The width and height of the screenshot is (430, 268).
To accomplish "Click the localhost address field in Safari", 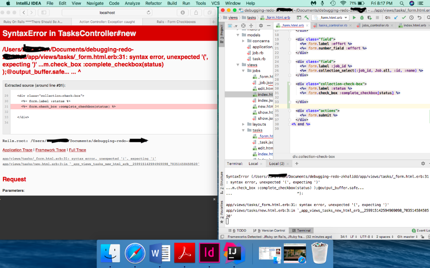I will click(x=107, y=13).
